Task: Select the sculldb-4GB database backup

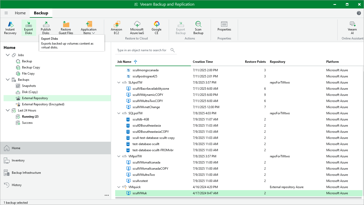Action: [x=239, y=119]
